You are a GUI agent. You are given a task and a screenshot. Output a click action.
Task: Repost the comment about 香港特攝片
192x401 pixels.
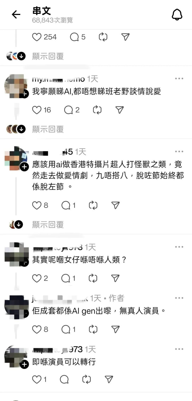[93, 205]
